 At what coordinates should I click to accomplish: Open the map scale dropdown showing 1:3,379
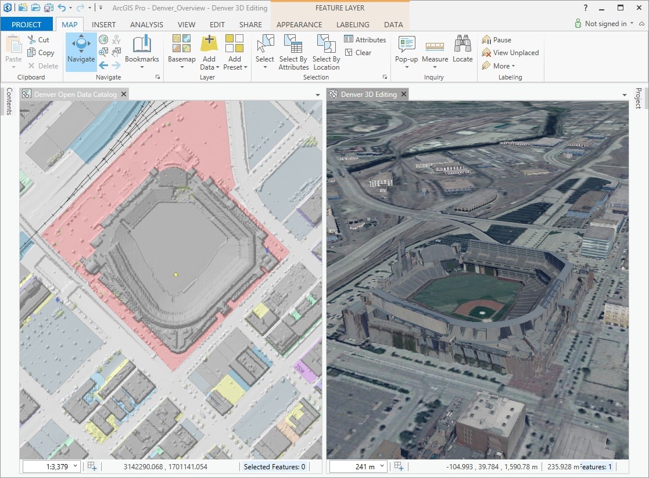tap(76, 466)
